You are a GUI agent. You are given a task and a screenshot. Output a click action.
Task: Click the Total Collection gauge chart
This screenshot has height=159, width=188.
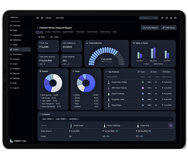tap(106, 56)
